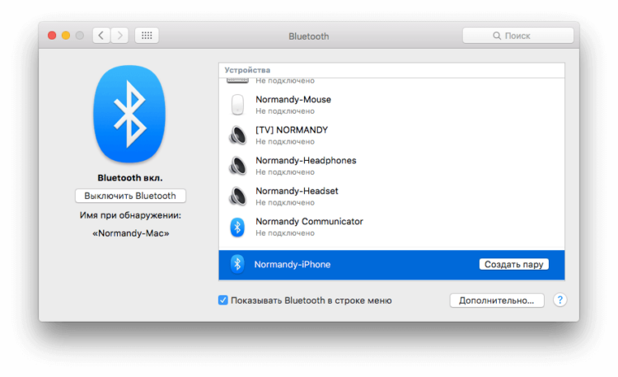The image size is (618, 377).
Task: Minimize the window with yellow button
Action: click(66, 35)
